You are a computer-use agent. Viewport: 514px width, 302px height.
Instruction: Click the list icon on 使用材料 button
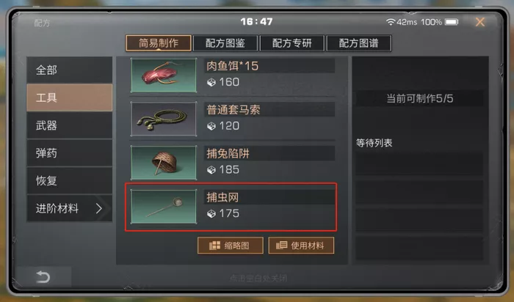(x=281, y=246)
